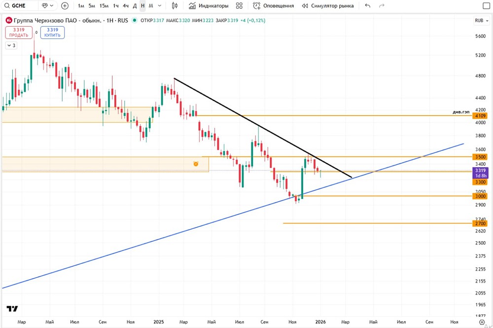Image resolution: width=493 pixels, height=328 pixels.
Task: Open the GCHE symbol search field
Action: [x=20, y=5]
